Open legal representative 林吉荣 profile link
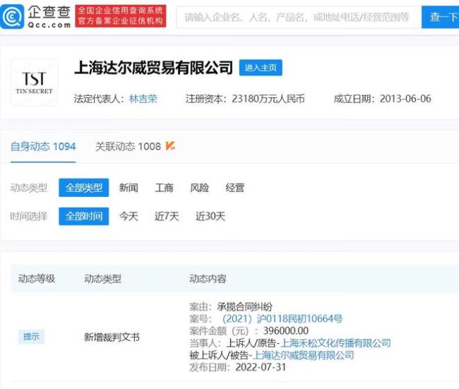The height and width of the screenshot is (389, 459). point(143,99)
